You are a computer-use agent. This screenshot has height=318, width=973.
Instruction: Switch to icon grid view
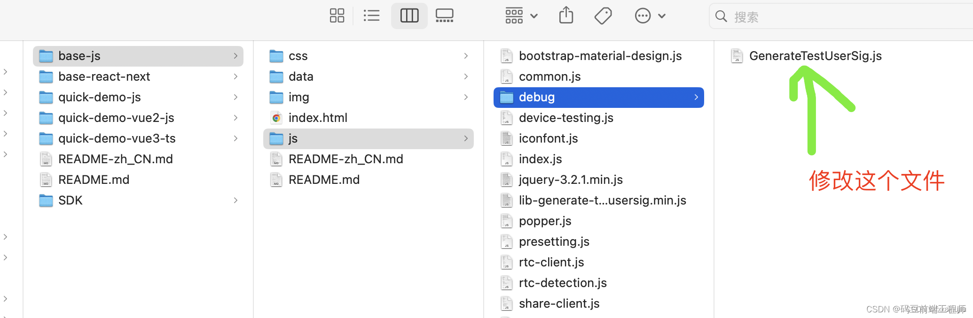[x=337, y=16]
